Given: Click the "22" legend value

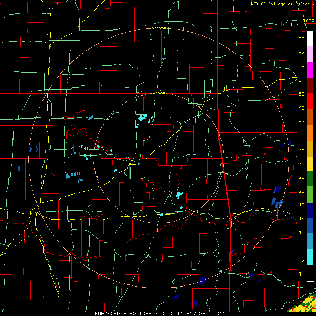Looking at the screenshot, I should pyautogui.click(x=302, y=191).
